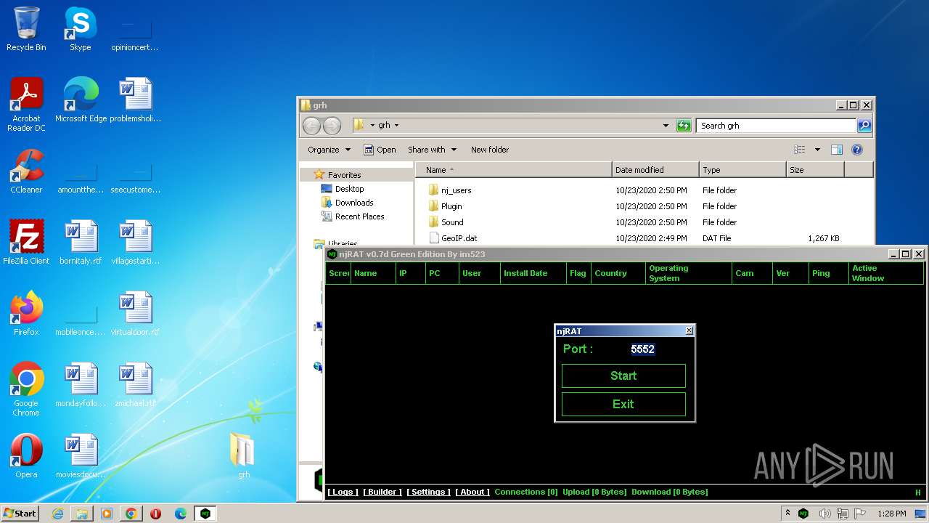
Task: Show the preview pane in Explorer
Action: pos(836,150)
